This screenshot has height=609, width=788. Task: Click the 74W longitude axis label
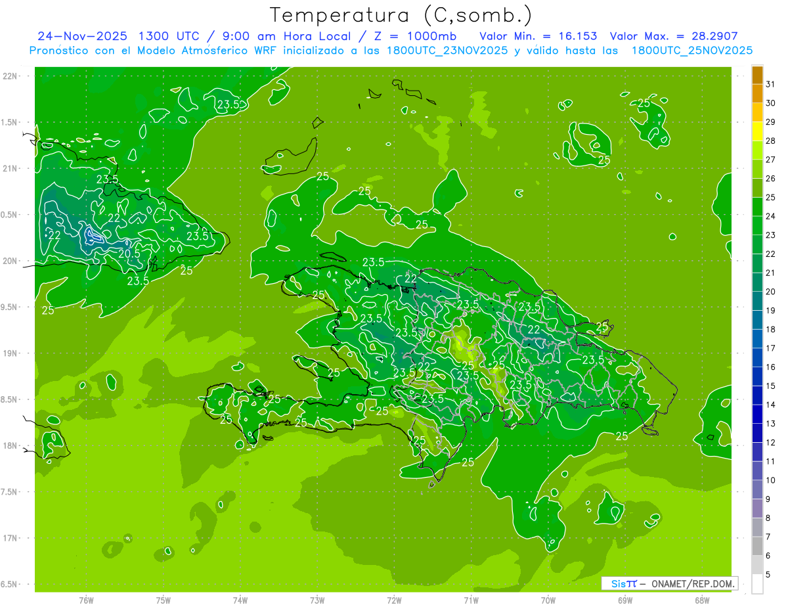click(x=240, y=600)
